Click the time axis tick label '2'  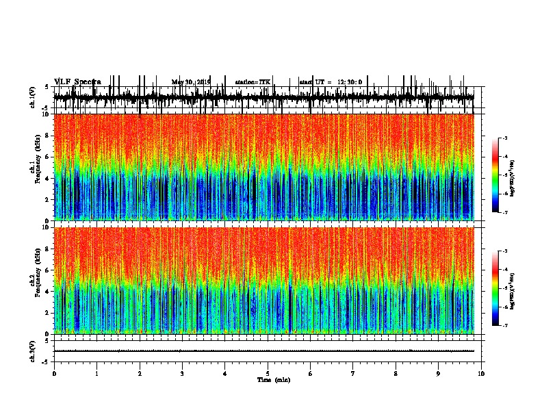click(x=140, y=374)
